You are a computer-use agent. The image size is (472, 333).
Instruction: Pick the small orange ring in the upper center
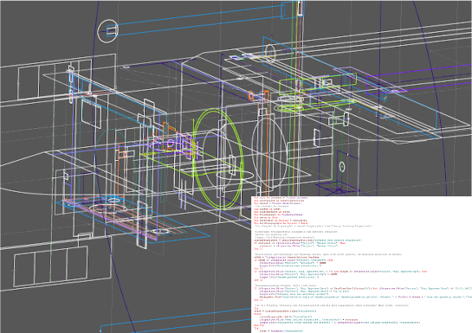251,96
